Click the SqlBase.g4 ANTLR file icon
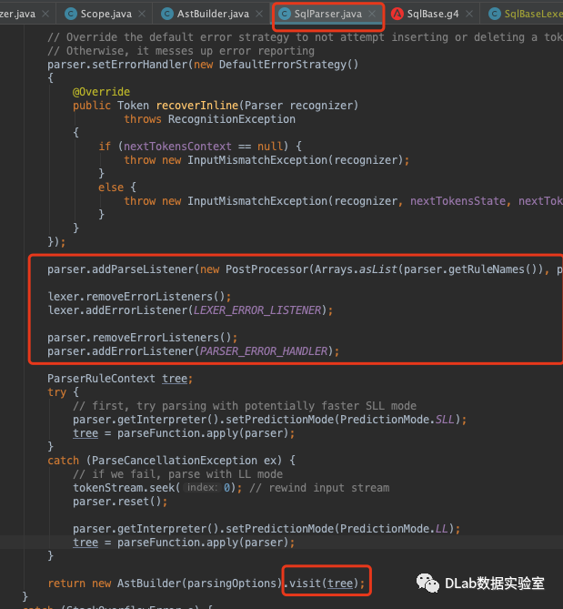Image resolution: width=563 pixels, height=609 pixels. tap(397, 14)
